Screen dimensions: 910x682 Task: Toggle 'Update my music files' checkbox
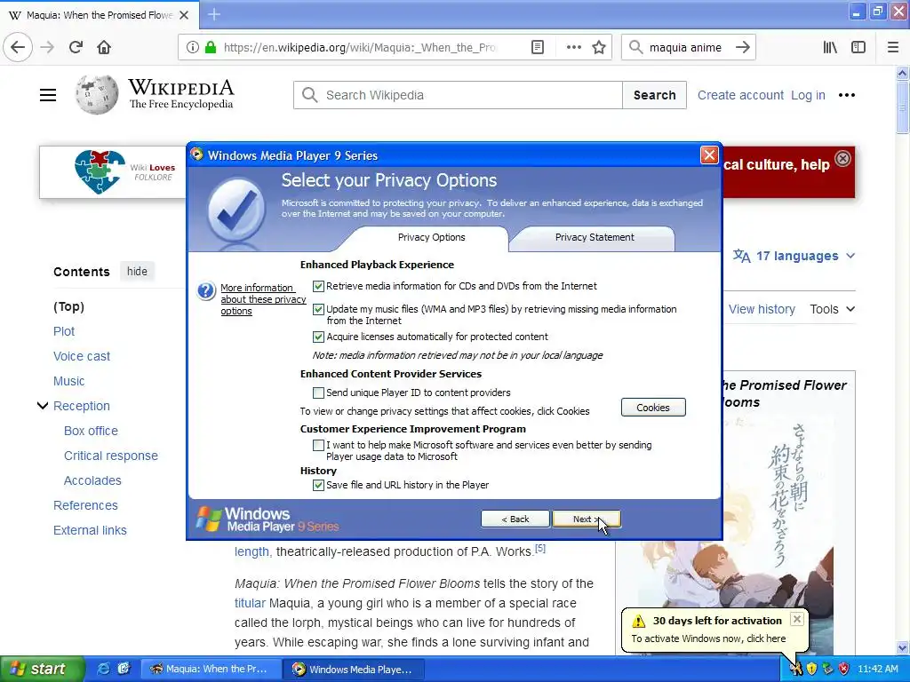click(318, 309)
